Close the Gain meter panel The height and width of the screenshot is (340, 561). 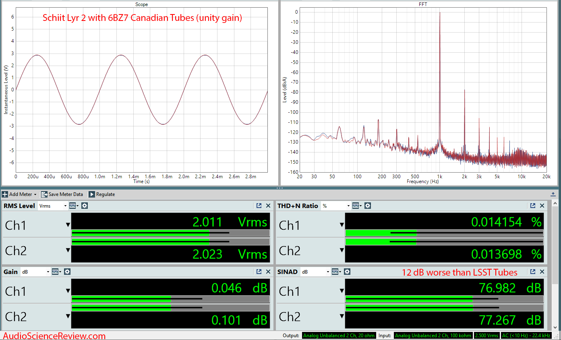(268, 272)
